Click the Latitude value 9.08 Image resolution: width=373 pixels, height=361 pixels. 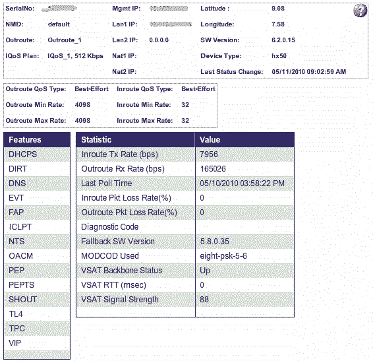click(x=278, y=9)
